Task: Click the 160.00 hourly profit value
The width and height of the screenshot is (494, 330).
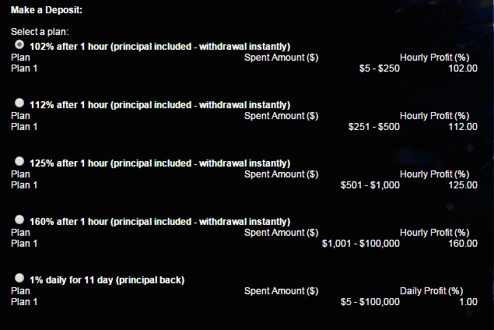Action: tap(463, 244)
